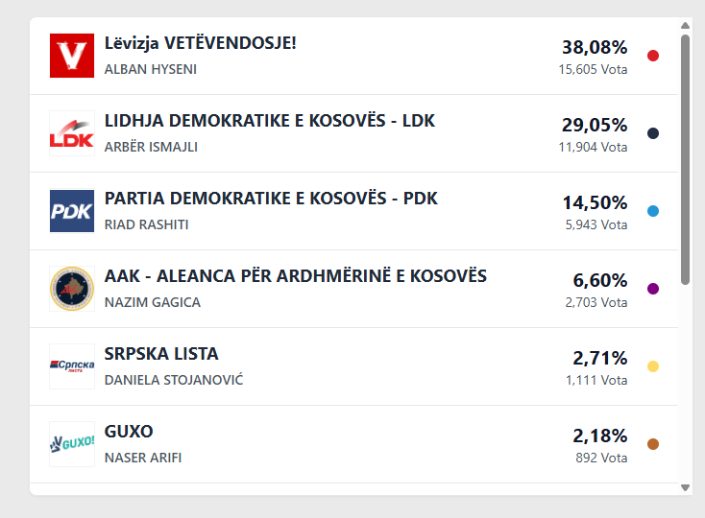The height and width of the screenshot is (518, 705).
Task: Click the yellow dot beside 2,71%
Action: tap(653, 366)
